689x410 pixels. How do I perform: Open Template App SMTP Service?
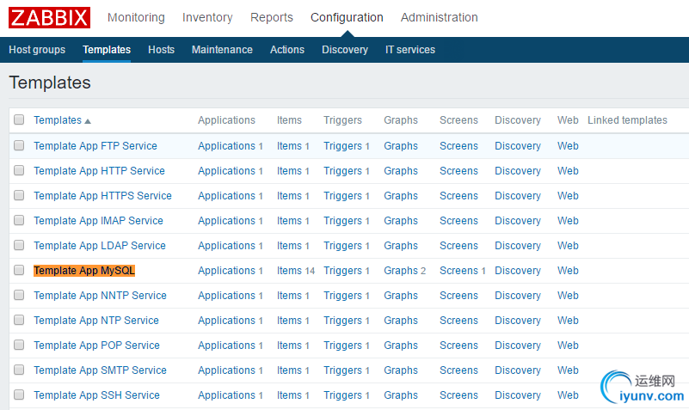tap(100, 370)
